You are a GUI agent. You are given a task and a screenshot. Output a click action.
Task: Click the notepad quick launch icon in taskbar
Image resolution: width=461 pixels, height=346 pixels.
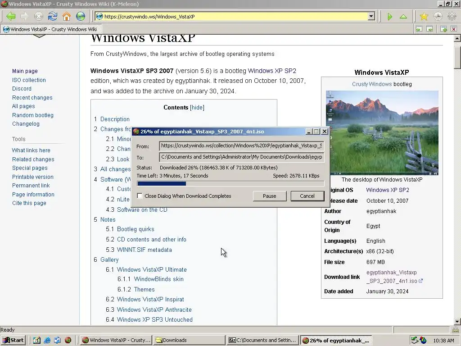37,340
